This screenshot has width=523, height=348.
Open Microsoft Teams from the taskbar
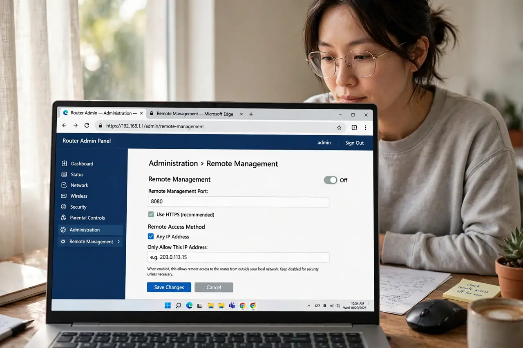coord(232,305)
